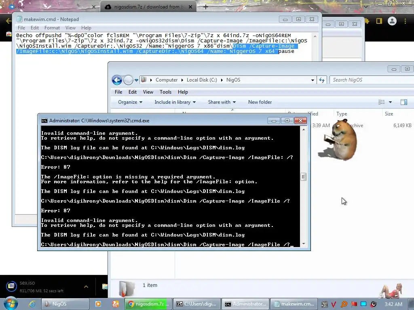Click the cmd scrollbar down arrow
The height and width of the screenshot is (310, 414).
pos(304,244)
